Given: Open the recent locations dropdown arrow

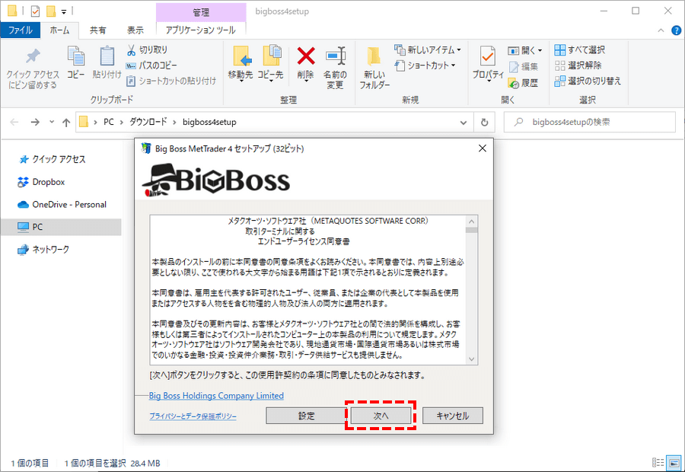Looking at the screenshot, I should point(52,122).
